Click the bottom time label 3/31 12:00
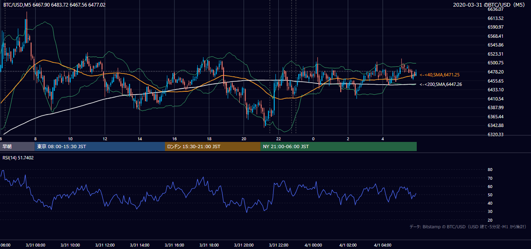Viewport: 531px width, 249px height. pos(104,245)
